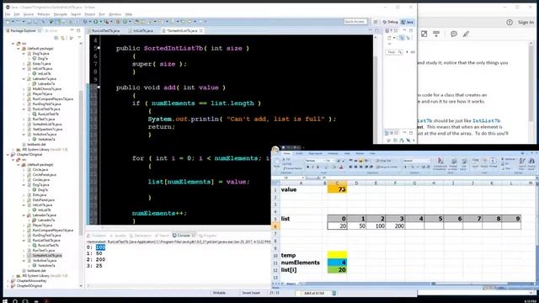Open the Refactor menu in Eclipse
This screenshot has height=303, width=539.
(x=44, y=14)
